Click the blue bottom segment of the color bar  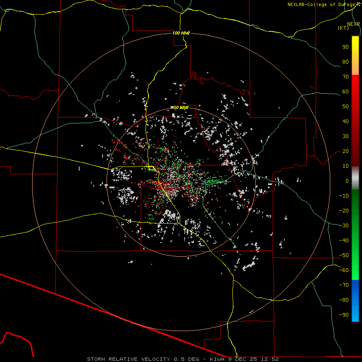coord(355,300)
